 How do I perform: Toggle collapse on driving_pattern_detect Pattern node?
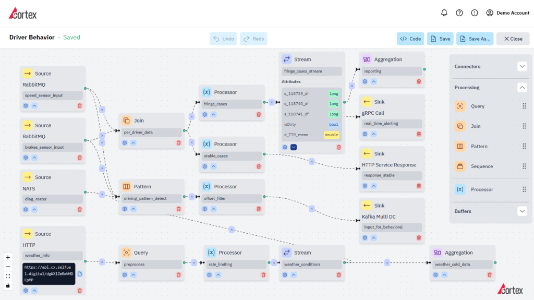[x=133, y=209]
